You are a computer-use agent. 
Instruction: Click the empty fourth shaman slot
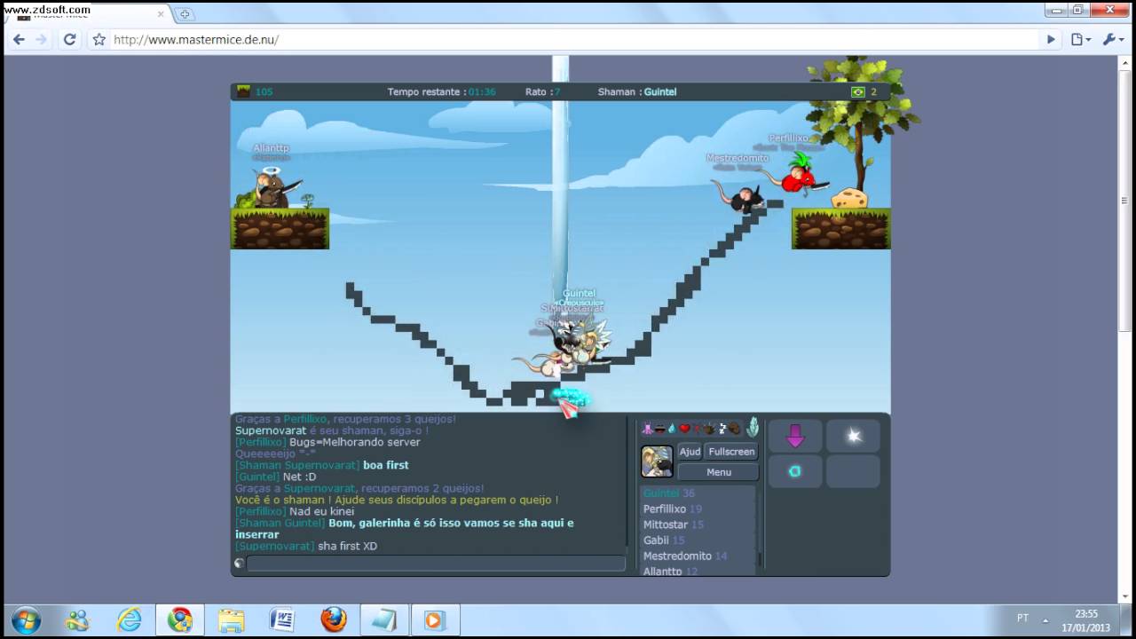point(853,471)
